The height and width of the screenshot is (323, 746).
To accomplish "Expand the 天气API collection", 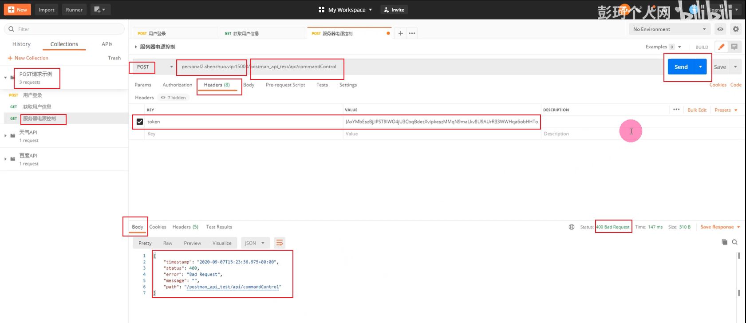I will (6, 136).
